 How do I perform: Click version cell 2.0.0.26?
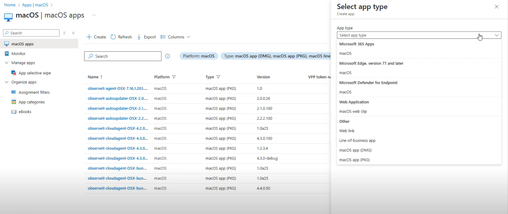[264, 99]
